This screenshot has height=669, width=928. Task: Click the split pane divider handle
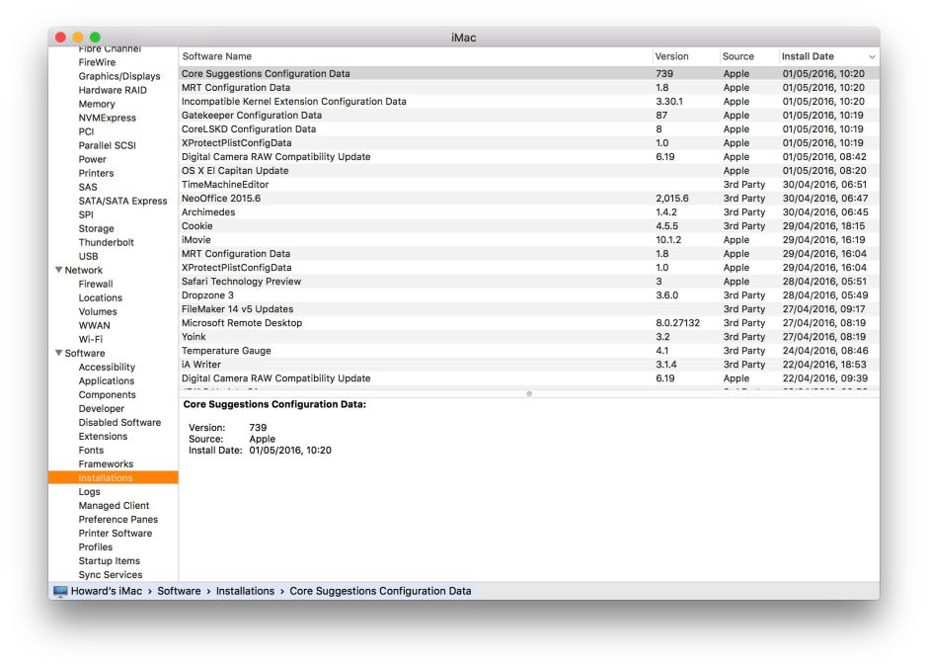coord(528,393)
